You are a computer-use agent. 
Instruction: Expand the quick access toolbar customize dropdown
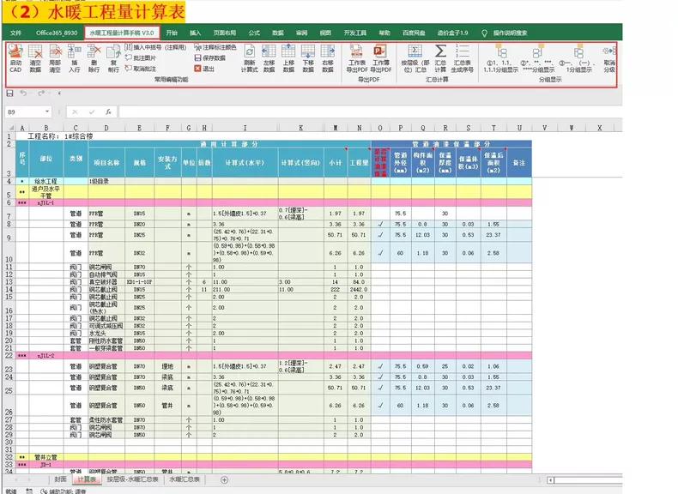57,93
